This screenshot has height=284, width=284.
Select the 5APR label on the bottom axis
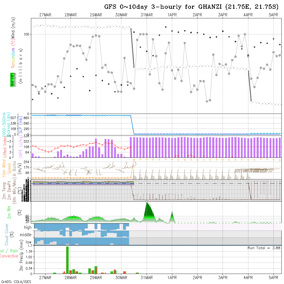(273, 278)
